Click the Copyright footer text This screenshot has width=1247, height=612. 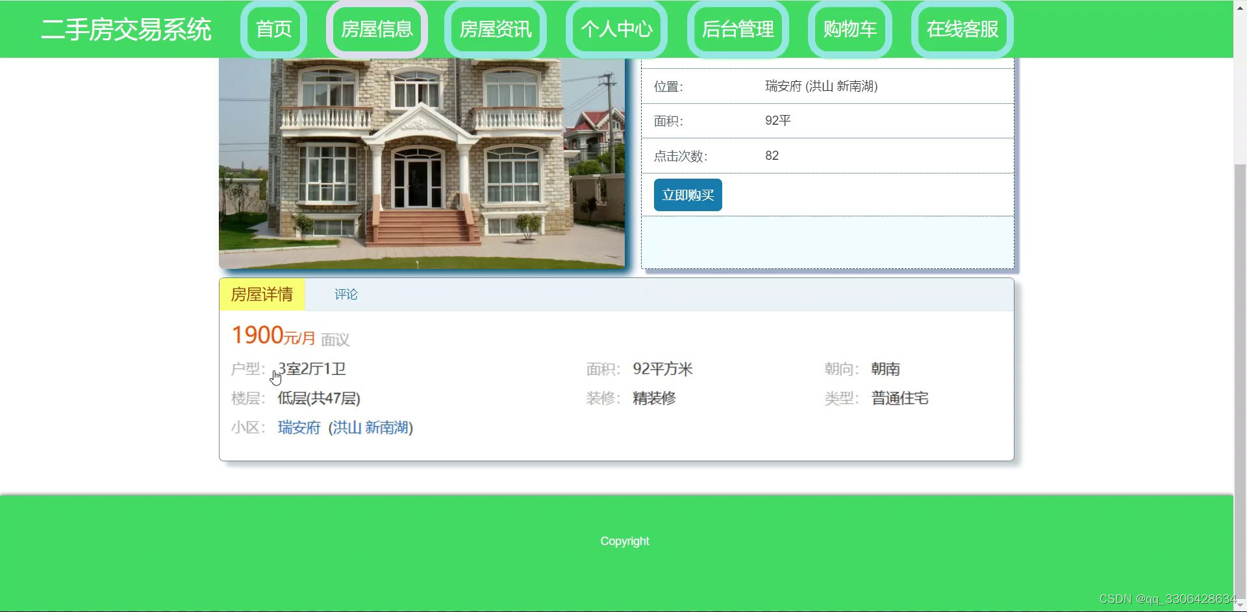624,541
